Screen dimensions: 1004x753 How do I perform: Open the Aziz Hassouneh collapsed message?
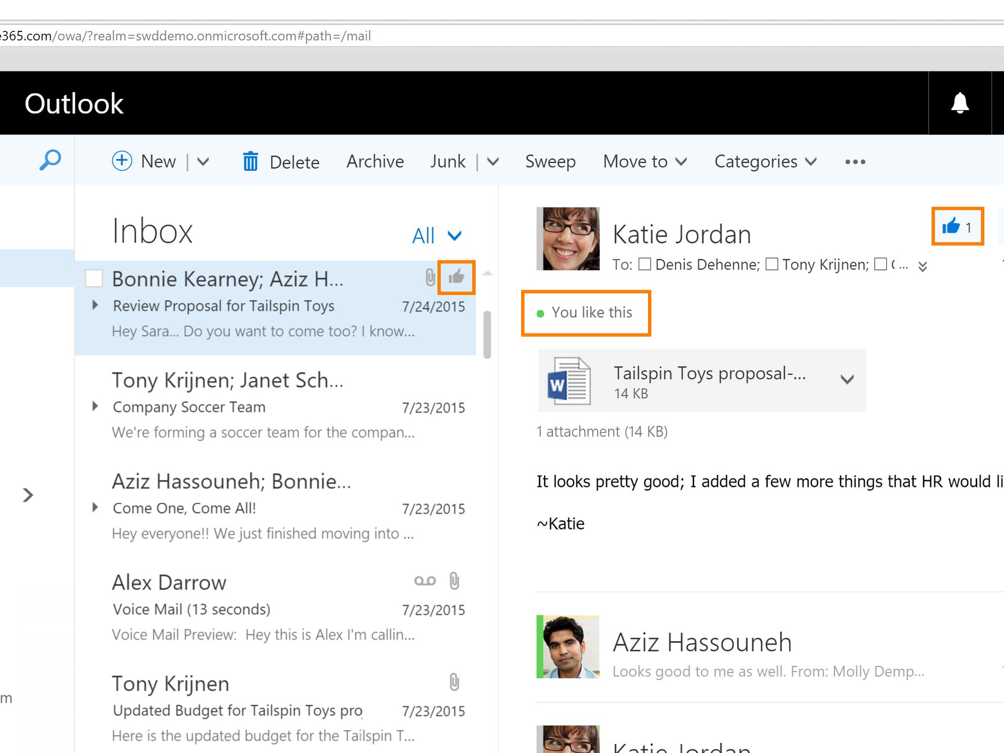click(769, 647)
